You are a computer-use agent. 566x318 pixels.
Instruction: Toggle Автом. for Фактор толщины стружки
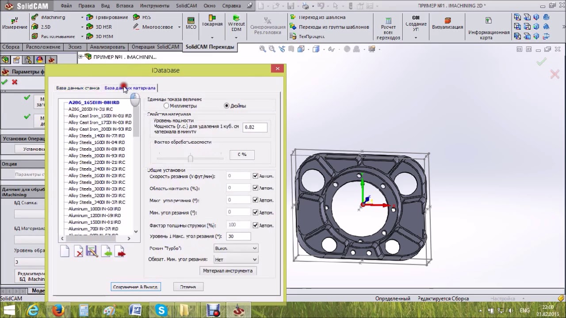pyautogui.click(x=255, y=225)
